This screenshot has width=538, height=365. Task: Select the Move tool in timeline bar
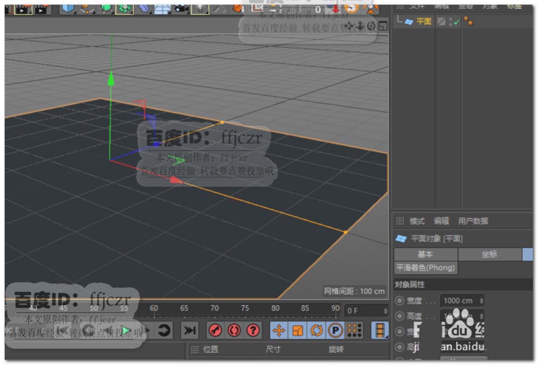(279, 331)
